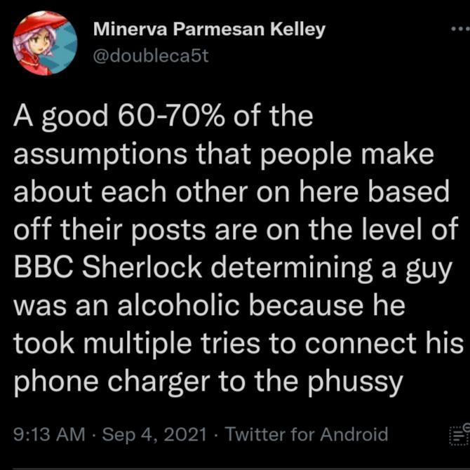Open the three-dot more options menu
This screenshot has width=470, height=470.
[459, 31]
